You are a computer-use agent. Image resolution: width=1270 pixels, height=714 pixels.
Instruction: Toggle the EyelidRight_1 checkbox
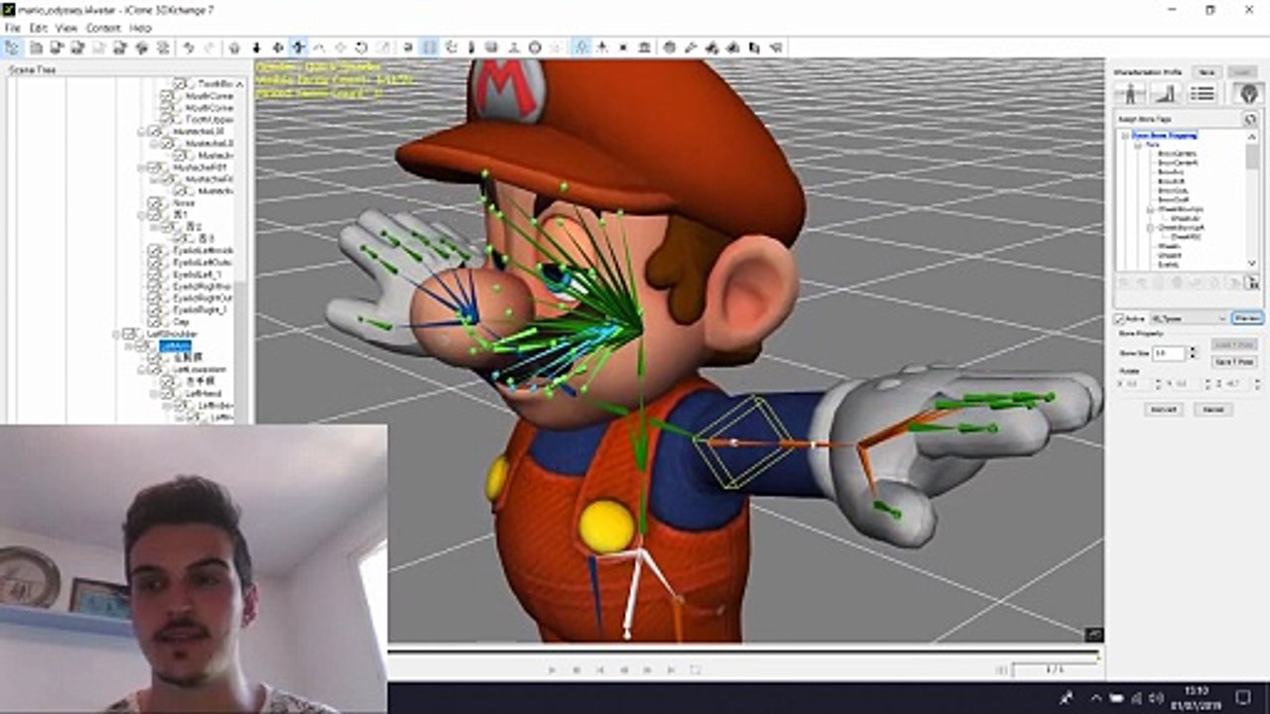pyautogui.click(x=155, y=310)
